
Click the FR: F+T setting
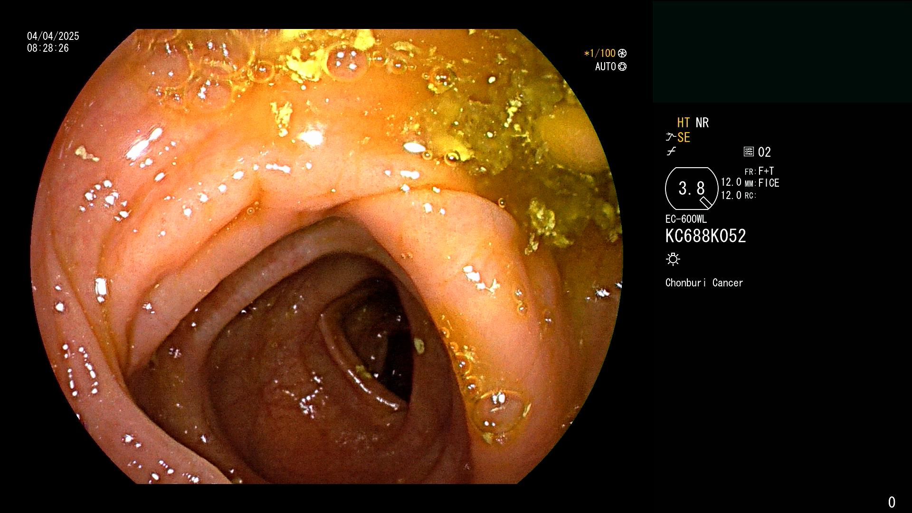(760, 171)
